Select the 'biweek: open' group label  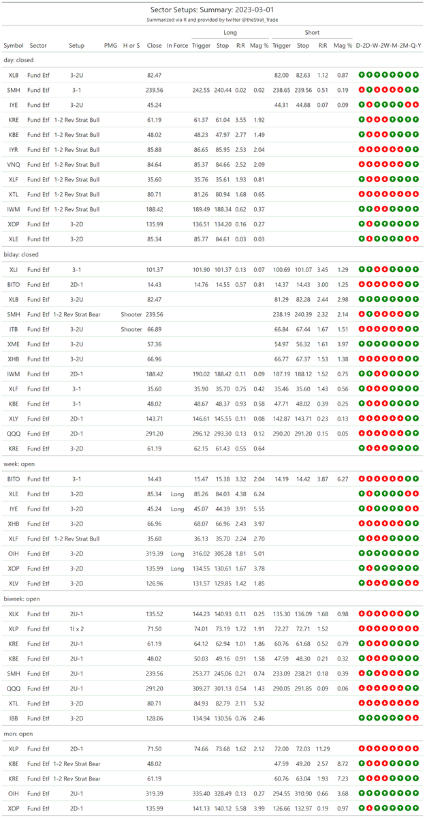click(22, 599)
